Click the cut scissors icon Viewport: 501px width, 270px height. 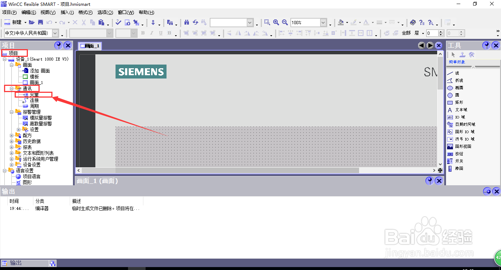coord(84,22)
